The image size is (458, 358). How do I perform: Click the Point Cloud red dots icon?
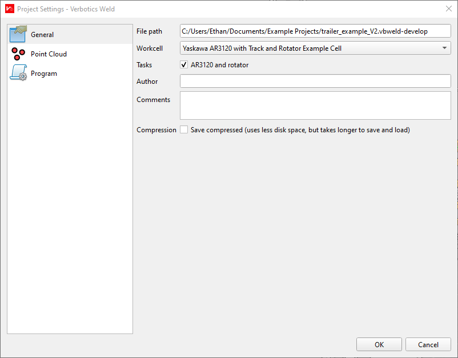point(18,54)
